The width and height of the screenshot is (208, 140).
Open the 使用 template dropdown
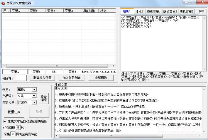coord(34,90)
